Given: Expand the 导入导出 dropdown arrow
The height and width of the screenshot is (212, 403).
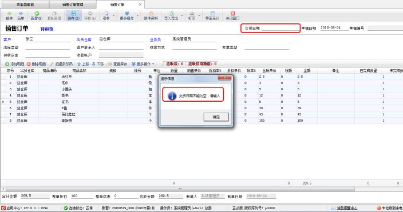Looking at the screenshot, I should [x=182, y=15].
